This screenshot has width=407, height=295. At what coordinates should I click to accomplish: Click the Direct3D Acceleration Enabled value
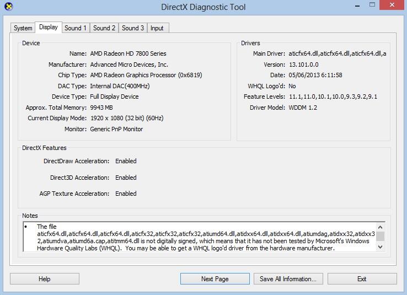pos(126,178)
